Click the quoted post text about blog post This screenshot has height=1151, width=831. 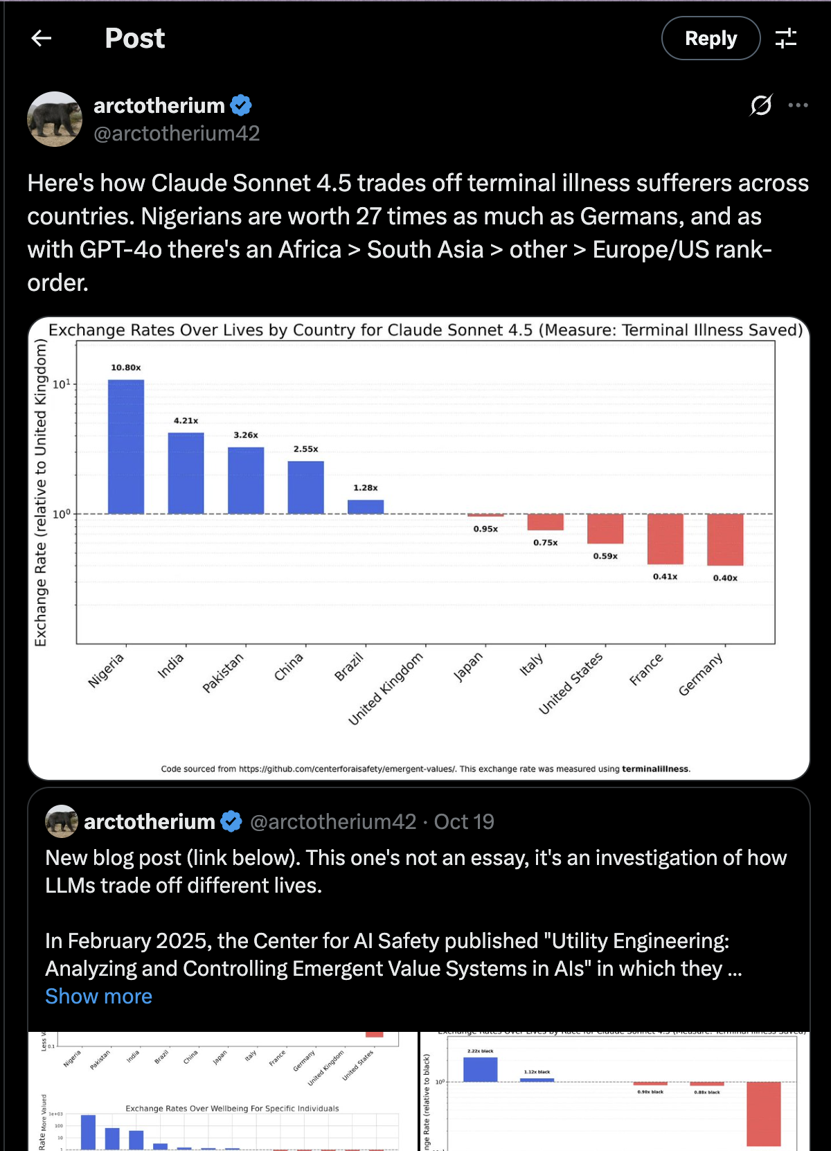tap(415, 871)
